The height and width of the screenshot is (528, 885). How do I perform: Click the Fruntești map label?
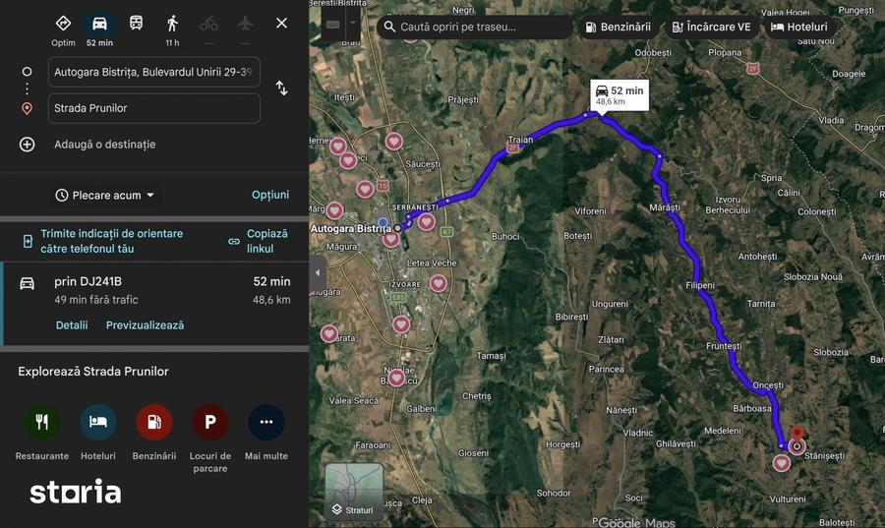point(724,346)
